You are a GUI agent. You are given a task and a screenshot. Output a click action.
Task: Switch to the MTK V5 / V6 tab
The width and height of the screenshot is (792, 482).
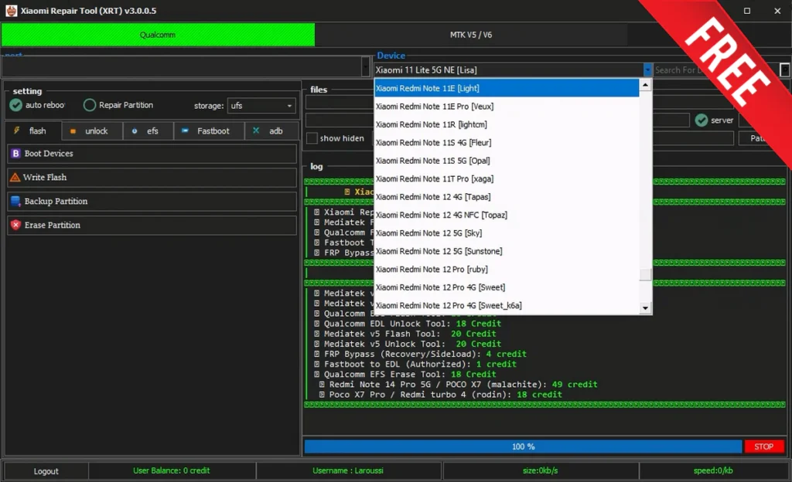[470, 35]
